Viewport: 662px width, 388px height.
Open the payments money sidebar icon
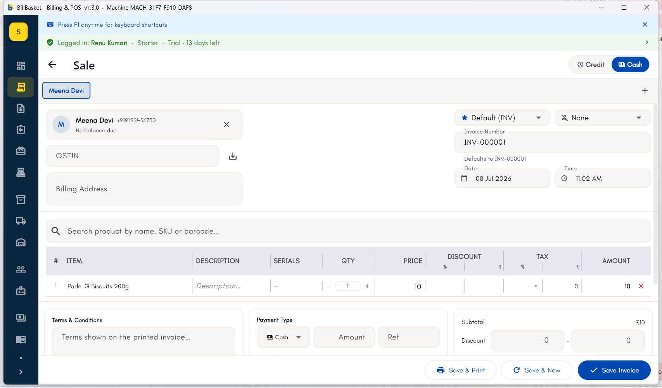pos(21,318)
